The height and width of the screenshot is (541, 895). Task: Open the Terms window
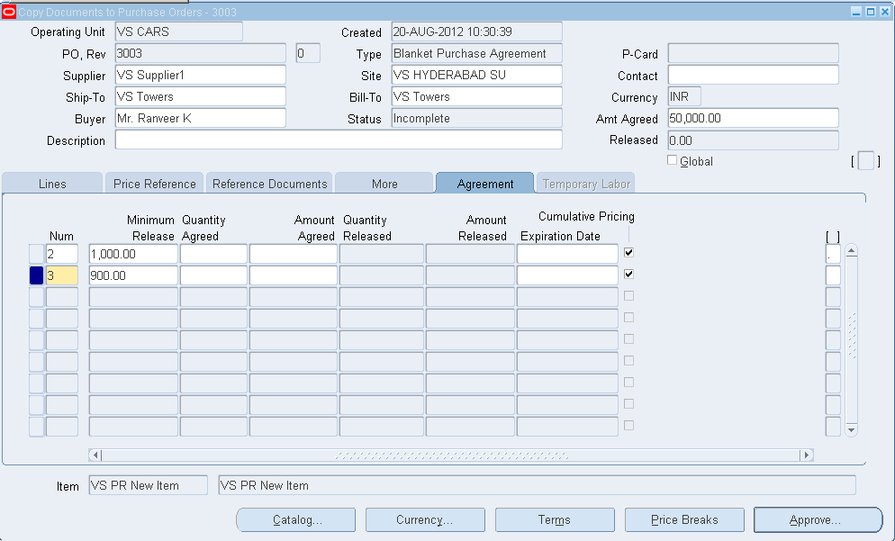tap(555, 519)
